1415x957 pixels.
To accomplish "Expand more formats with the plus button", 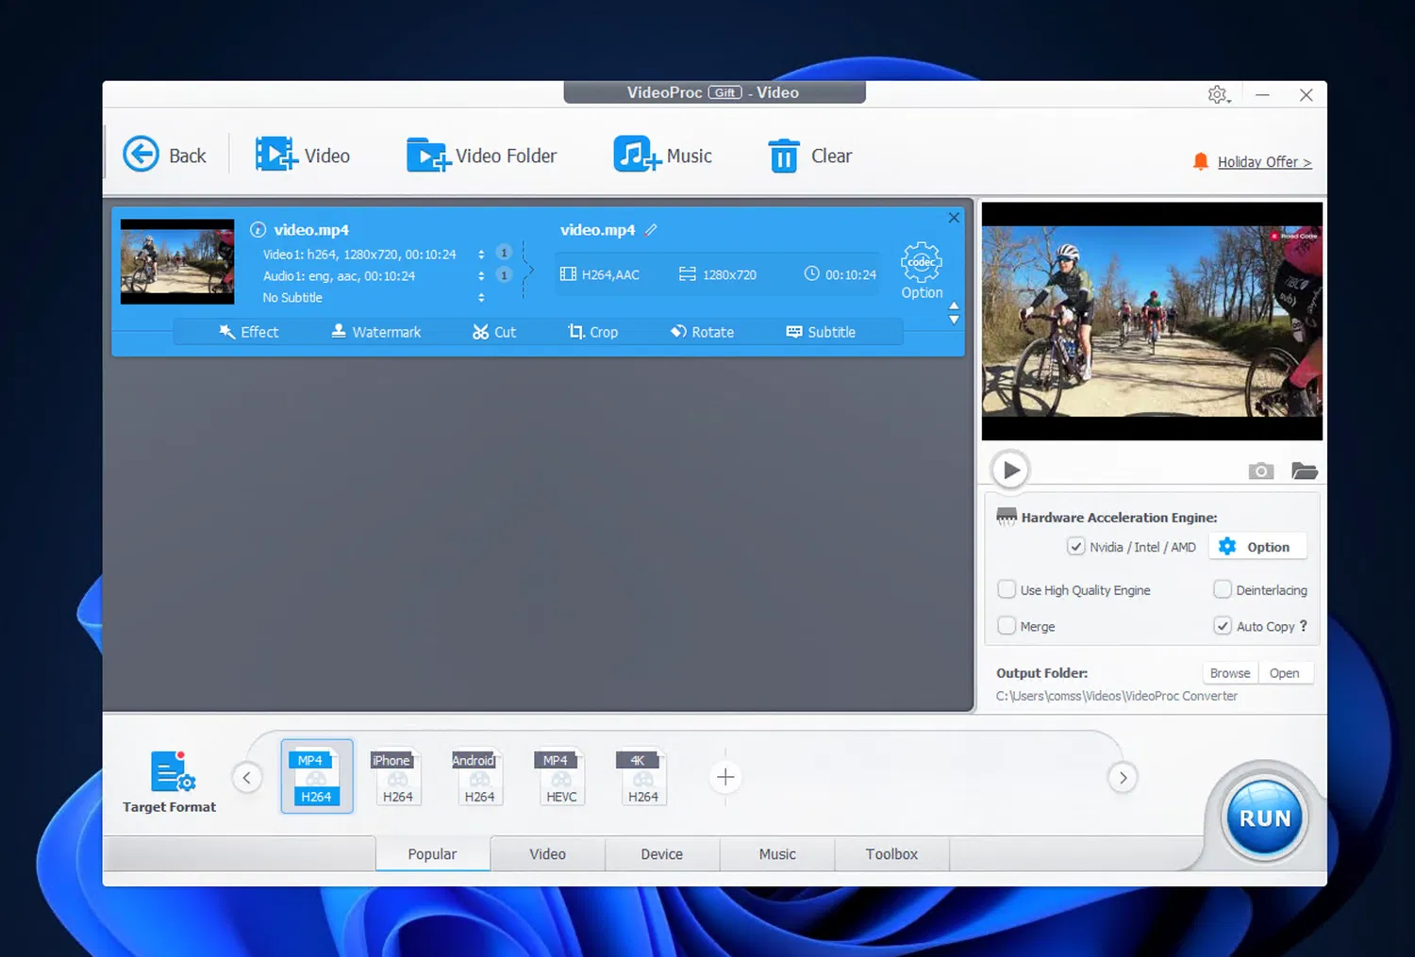I will 724,777.
